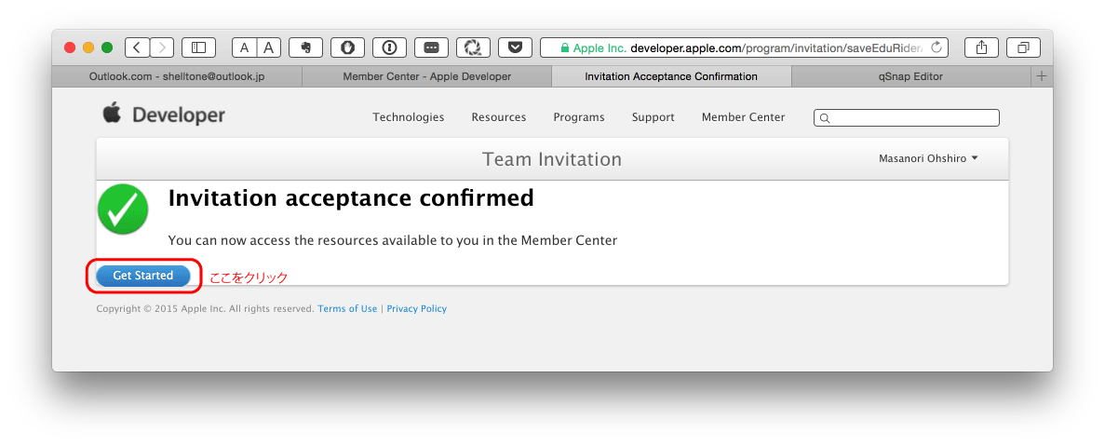This screenshot has height=446, width=1105.
Task: Click the Get Started button
Action: 143,276
